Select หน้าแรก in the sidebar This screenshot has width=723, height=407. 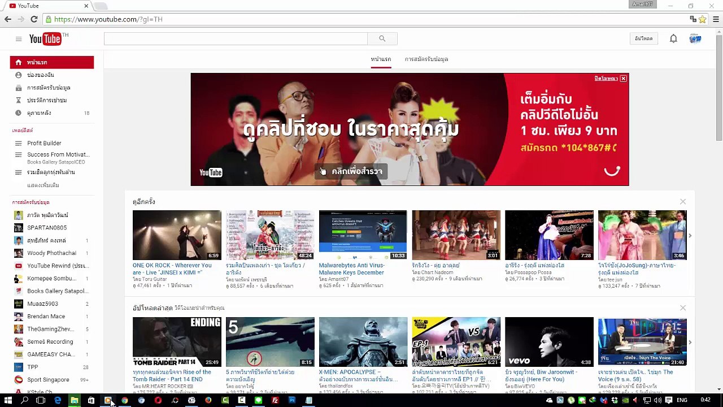[x=52, y=62]
